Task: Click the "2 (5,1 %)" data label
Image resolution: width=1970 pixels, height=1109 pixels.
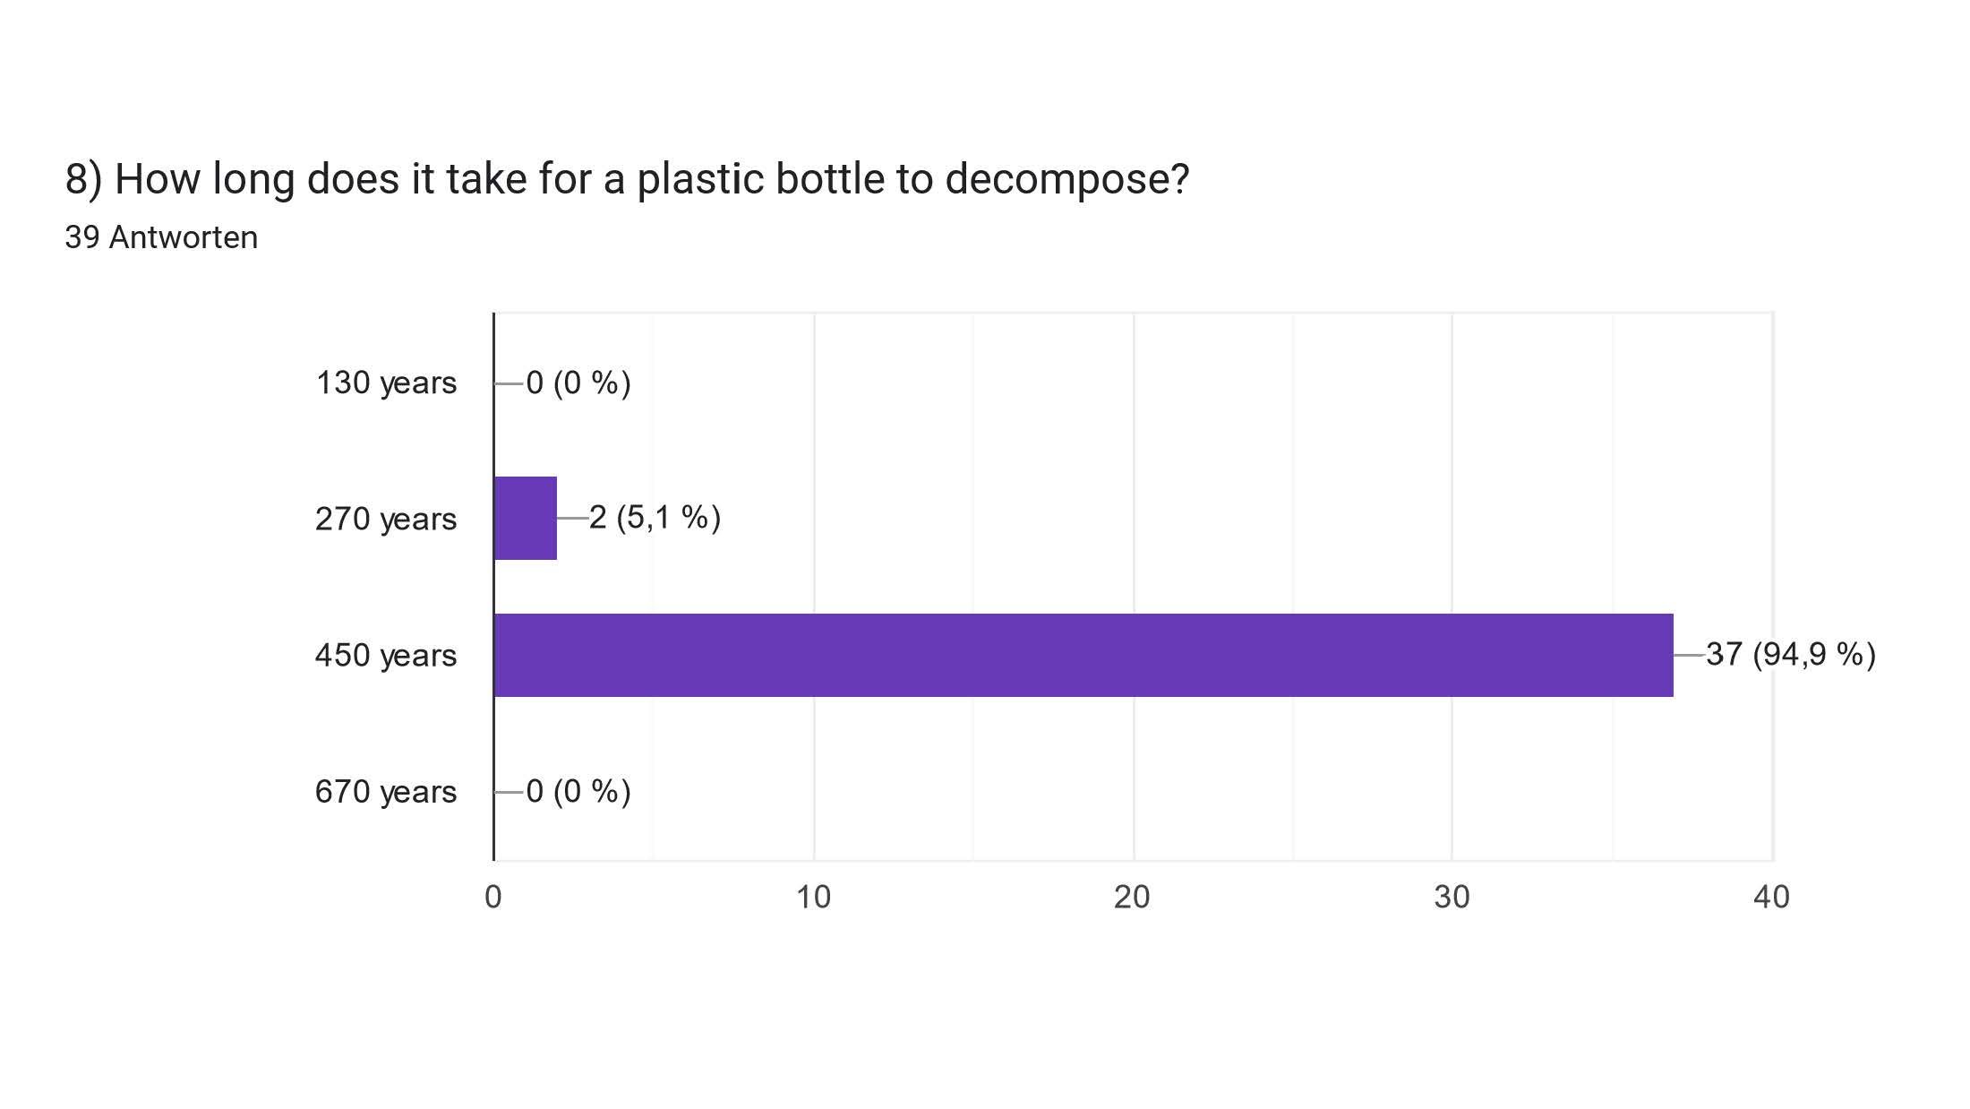Action: (x=655, y=518)
